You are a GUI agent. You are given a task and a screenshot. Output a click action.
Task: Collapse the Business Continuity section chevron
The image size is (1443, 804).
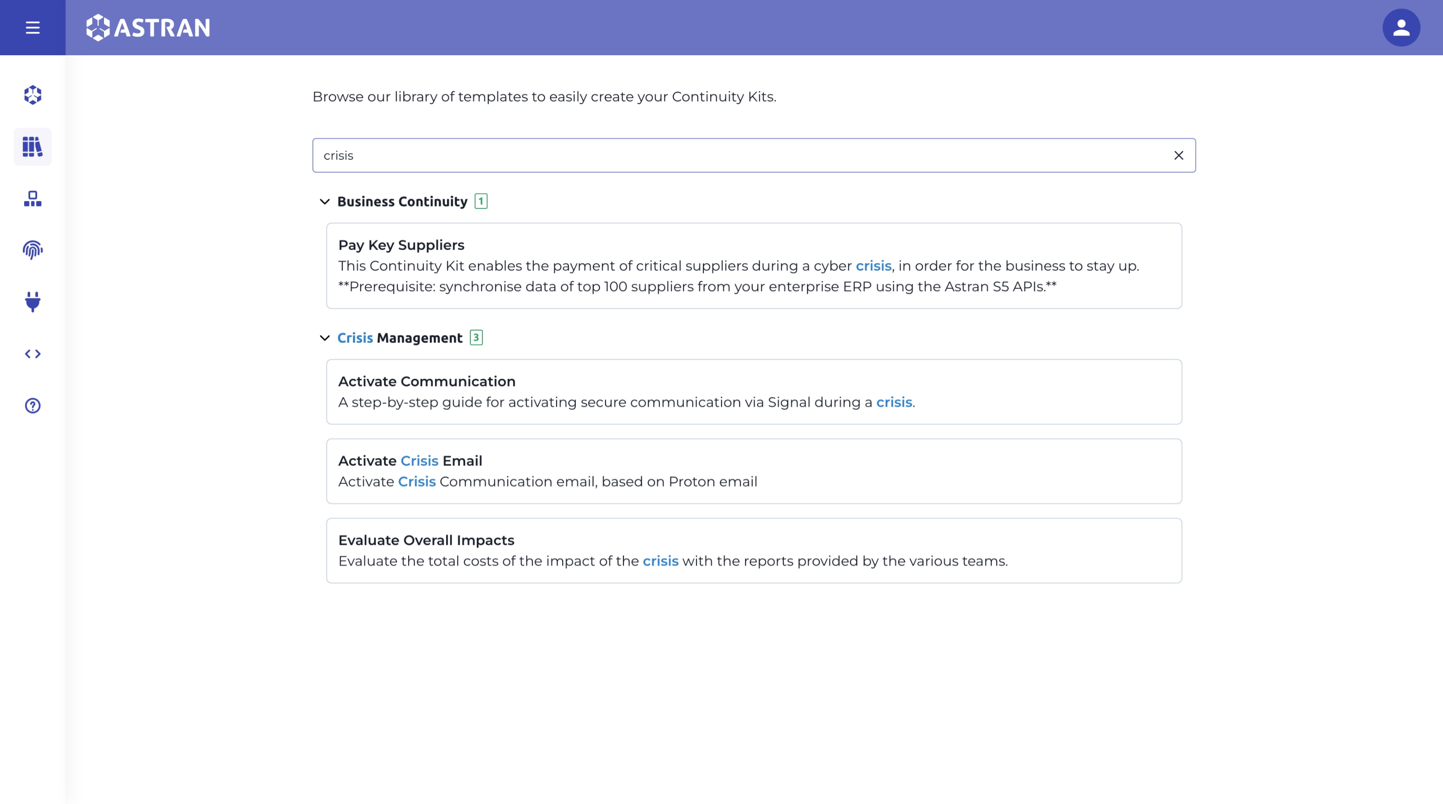[x=325, y=201]
